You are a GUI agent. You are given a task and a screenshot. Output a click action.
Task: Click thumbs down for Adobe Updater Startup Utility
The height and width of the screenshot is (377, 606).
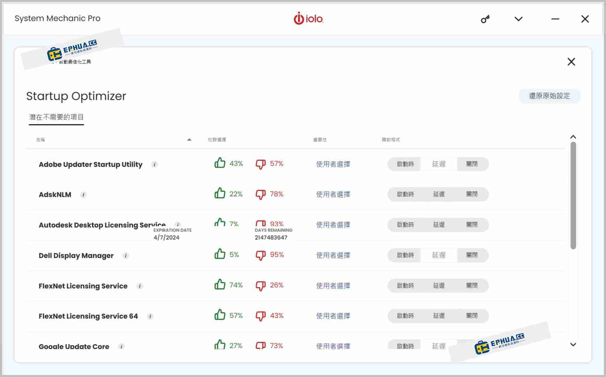click(x=260, y=164)
